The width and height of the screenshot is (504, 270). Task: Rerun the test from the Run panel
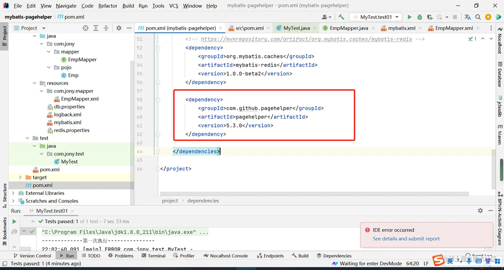[x=14, y=221]
